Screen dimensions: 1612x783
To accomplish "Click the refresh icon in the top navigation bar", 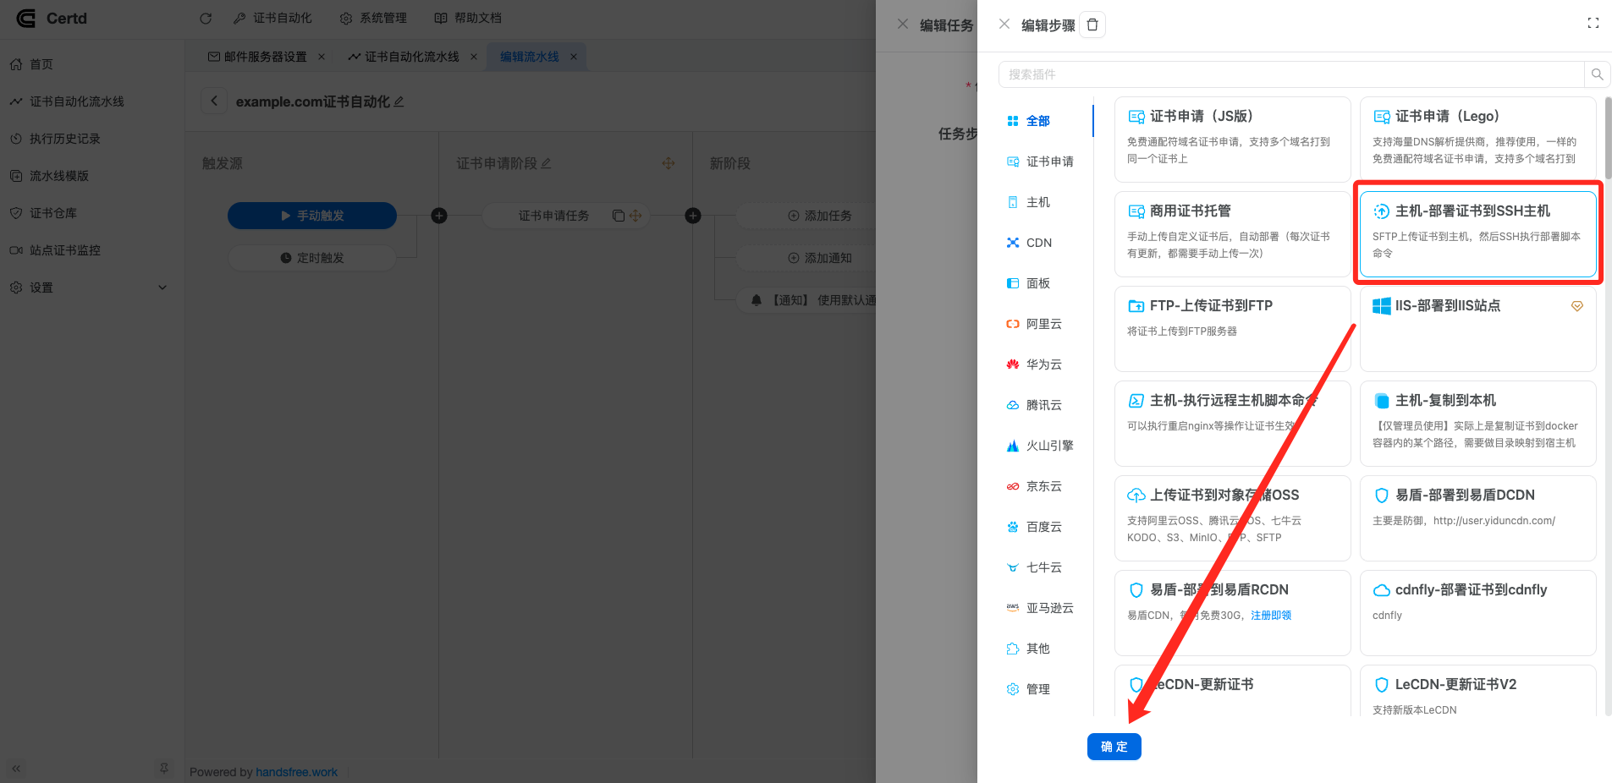I will (206, 18).
